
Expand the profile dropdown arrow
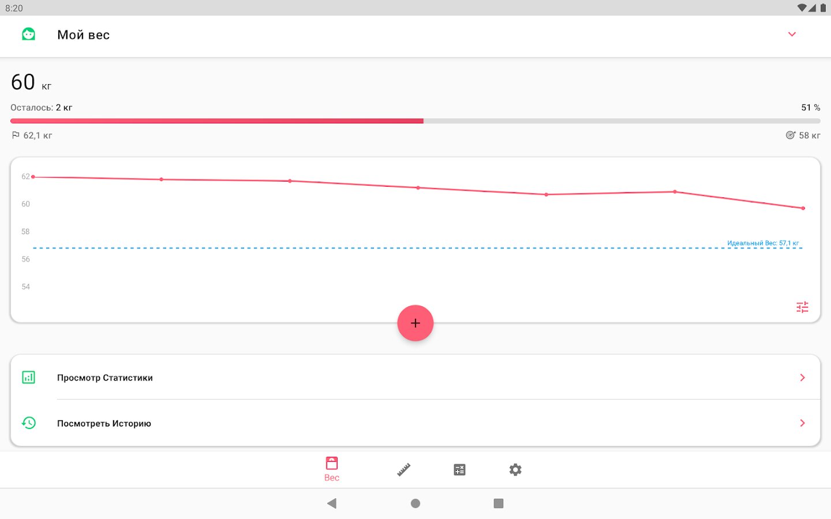[792, 35]
